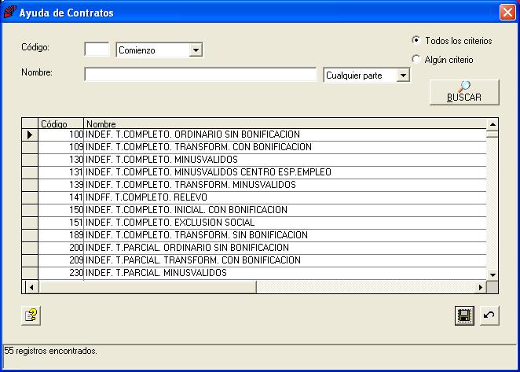The image size is (520, 372).
Task: Click the Código input field
Action: [97, 50]
